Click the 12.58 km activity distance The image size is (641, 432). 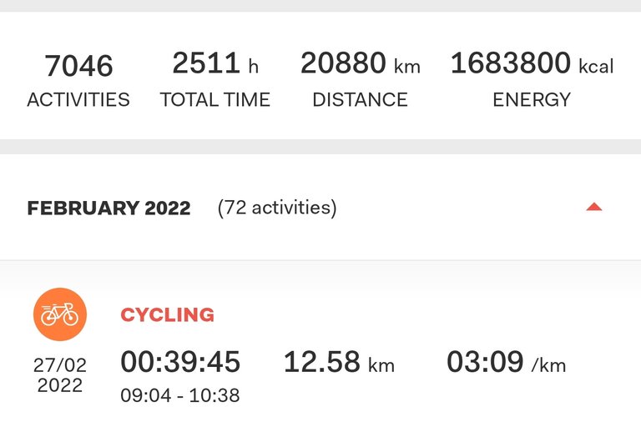(339, 362)
